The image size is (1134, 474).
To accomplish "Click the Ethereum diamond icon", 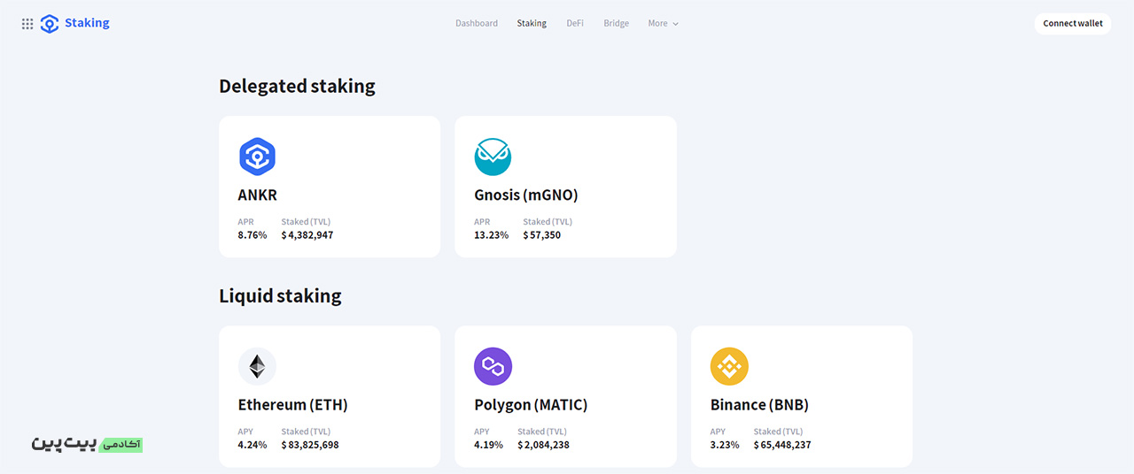I will (x=257, y=366).
